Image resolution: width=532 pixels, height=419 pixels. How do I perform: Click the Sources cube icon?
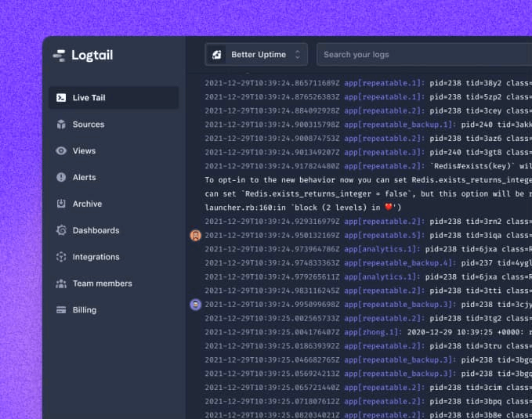coord(61,125)
